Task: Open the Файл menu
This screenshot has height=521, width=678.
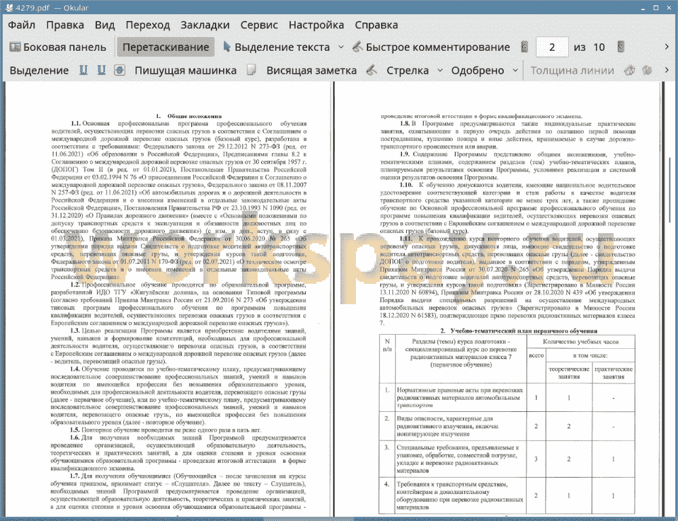Action: (x=22, y=24)
